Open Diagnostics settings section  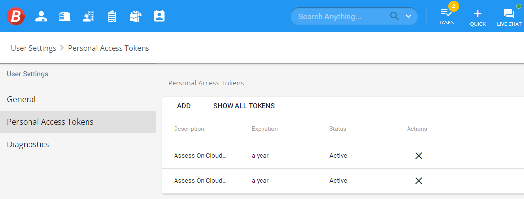click(28, 145)
